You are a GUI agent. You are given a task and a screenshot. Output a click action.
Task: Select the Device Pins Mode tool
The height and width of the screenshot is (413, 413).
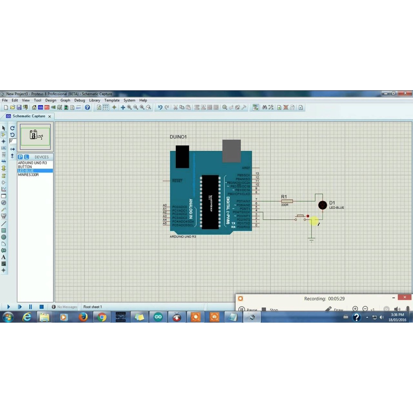[x=4, y=182]
